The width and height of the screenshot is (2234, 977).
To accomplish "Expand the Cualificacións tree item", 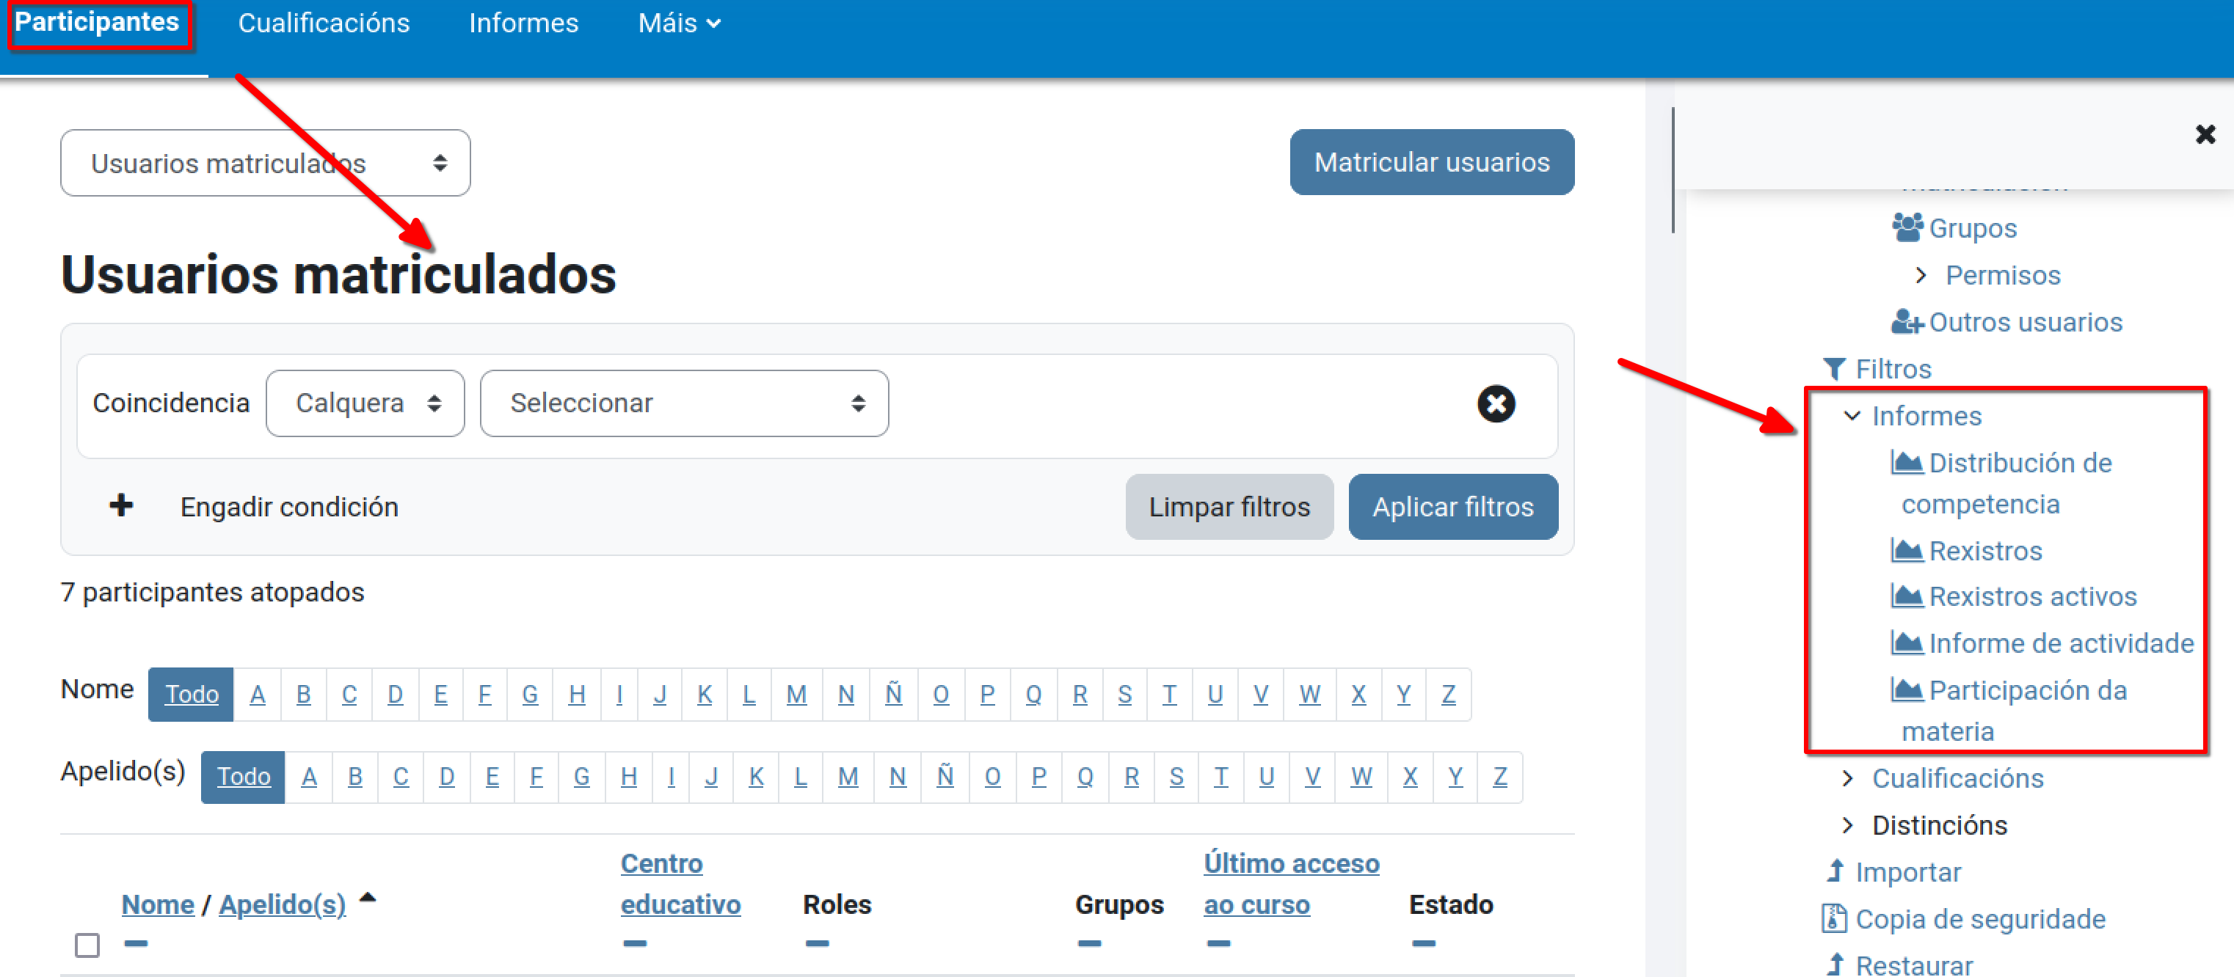I will click(x=1848, y=778).
